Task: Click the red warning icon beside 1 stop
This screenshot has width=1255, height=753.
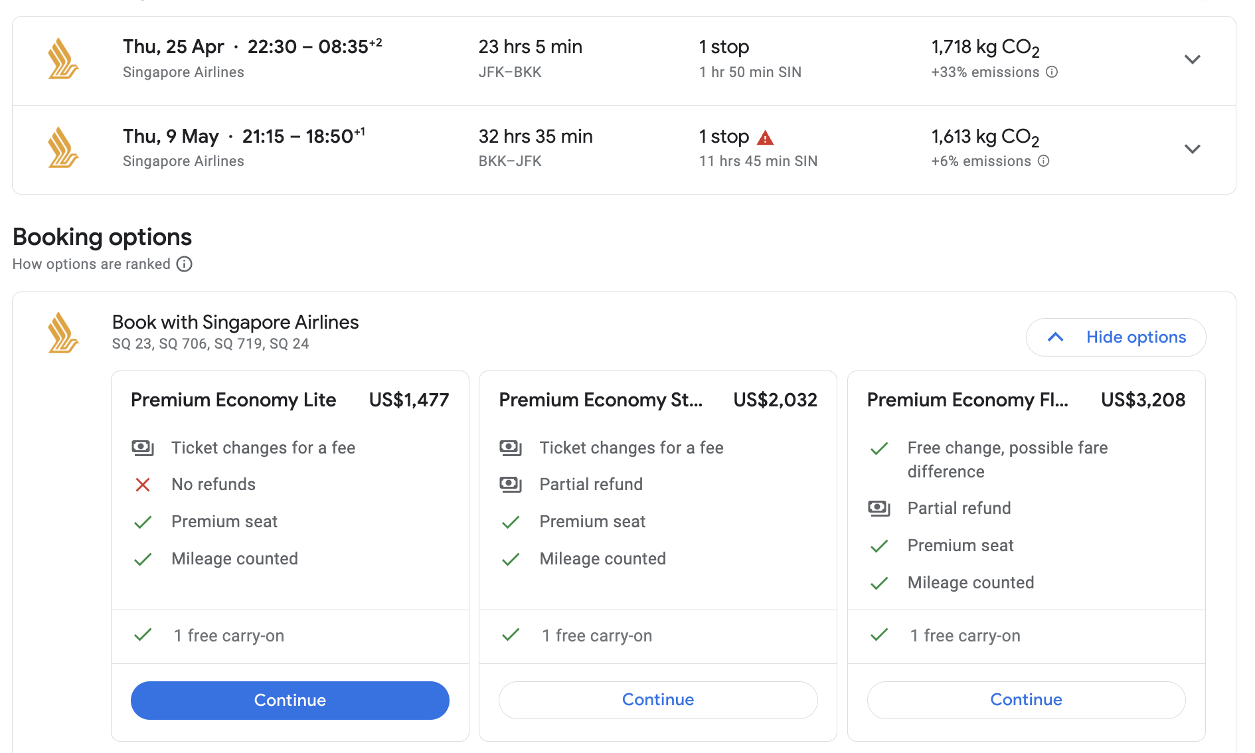Action: [x=766, y=137]
